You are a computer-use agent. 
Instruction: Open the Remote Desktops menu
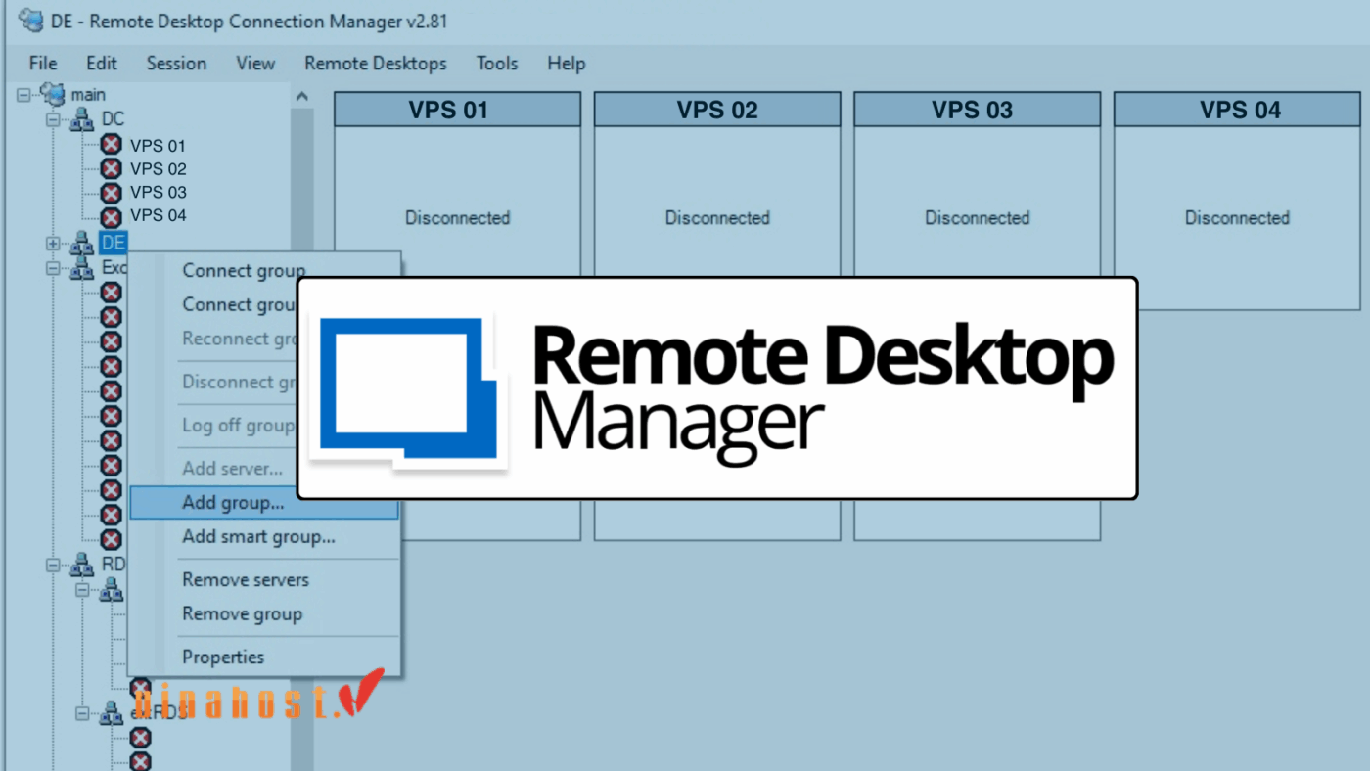[375, 63]
